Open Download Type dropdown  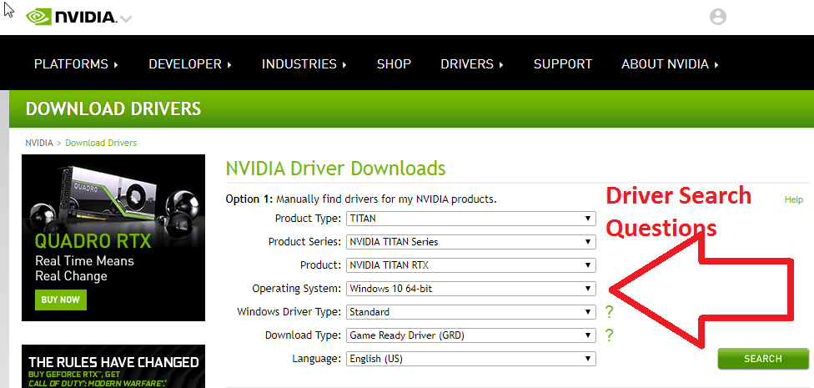coord(470,335)
